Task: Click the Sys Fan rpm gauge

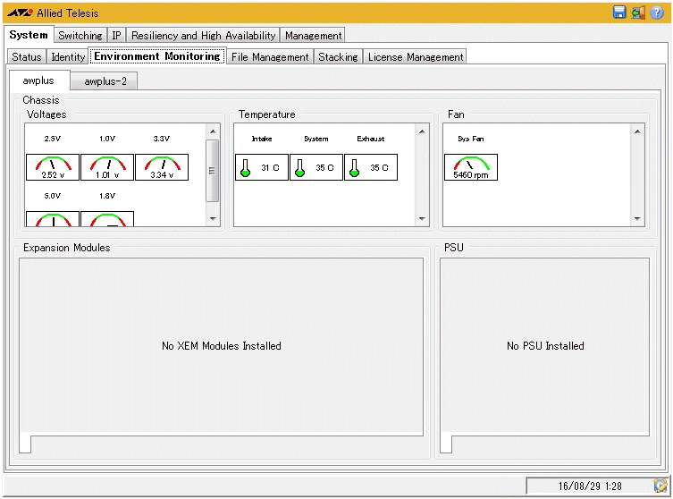Action: point(471,167)
